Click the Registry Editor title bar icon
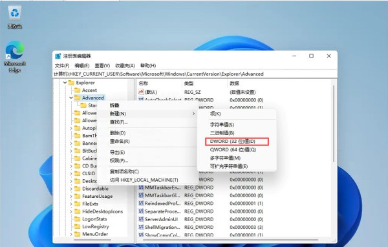Screen dimensions: 388x247 pyautogui.click(x=58, y=56)
